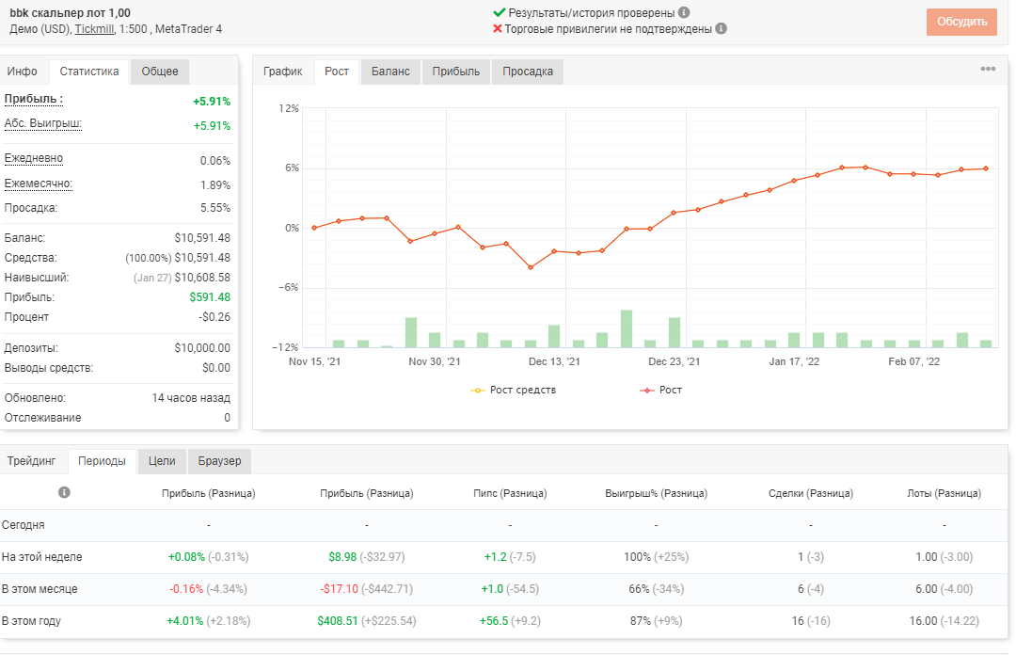Open the three-dots chart options menu
1016x655 pixels.
(988, 69)
